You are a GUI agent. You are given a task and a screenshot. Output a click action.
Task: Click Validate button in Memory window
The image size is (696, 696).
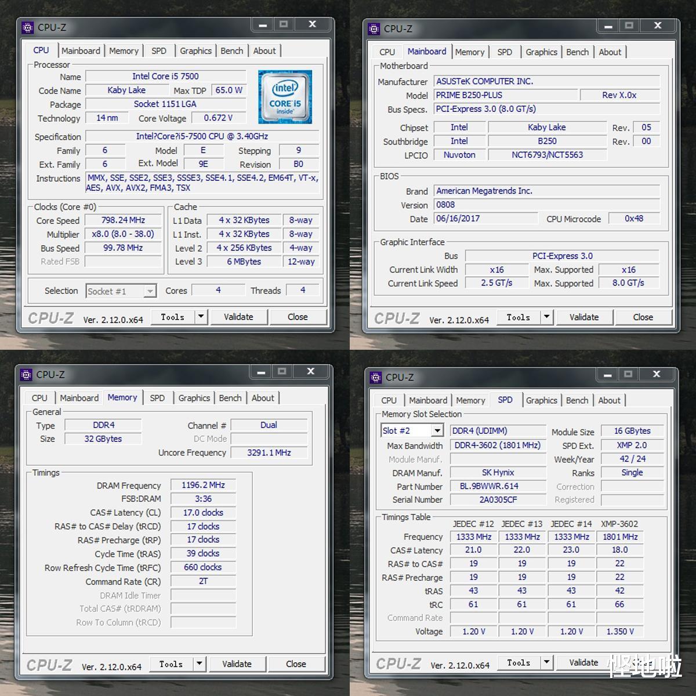pos(237,664)
